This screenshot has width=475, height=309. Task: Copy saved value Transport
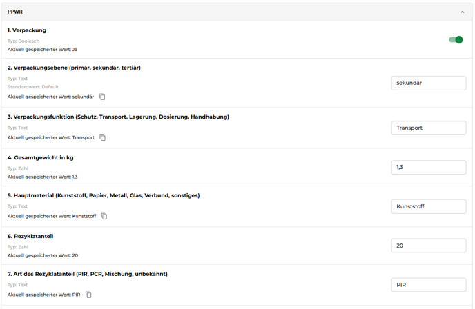(x=103, y=138)
